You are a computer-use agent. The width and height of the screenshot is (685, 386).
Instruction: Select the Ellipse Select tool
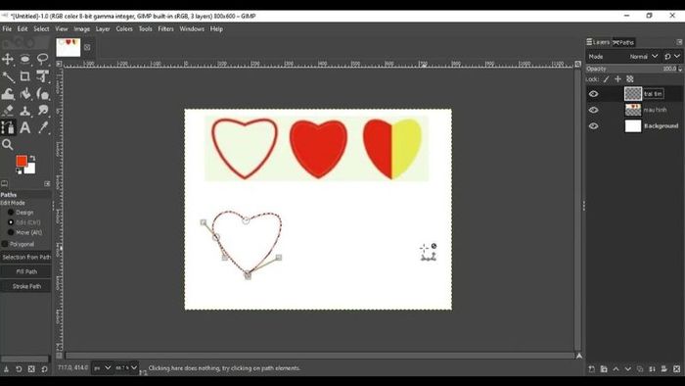[24, 59]
